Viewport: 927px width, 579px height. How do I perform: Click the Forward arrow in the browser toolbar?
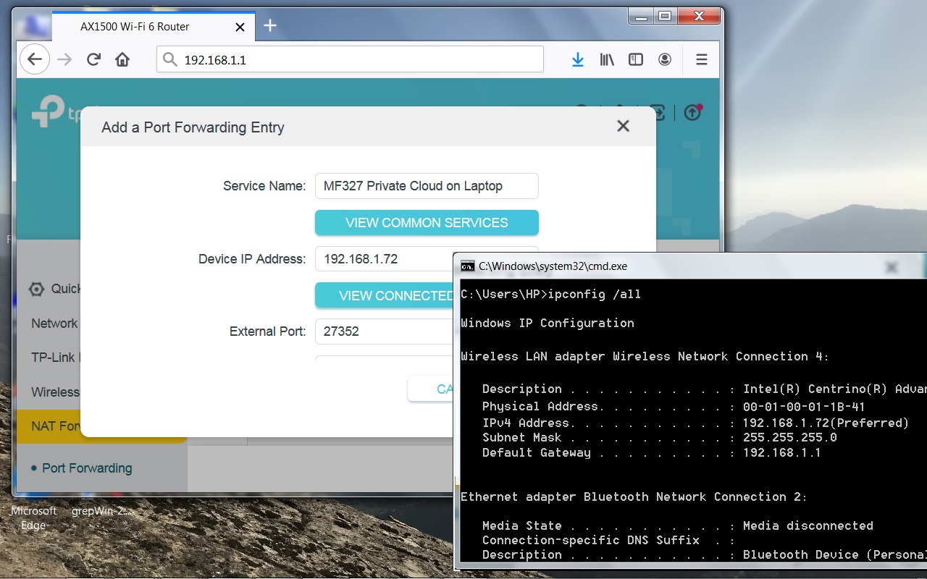64,59
